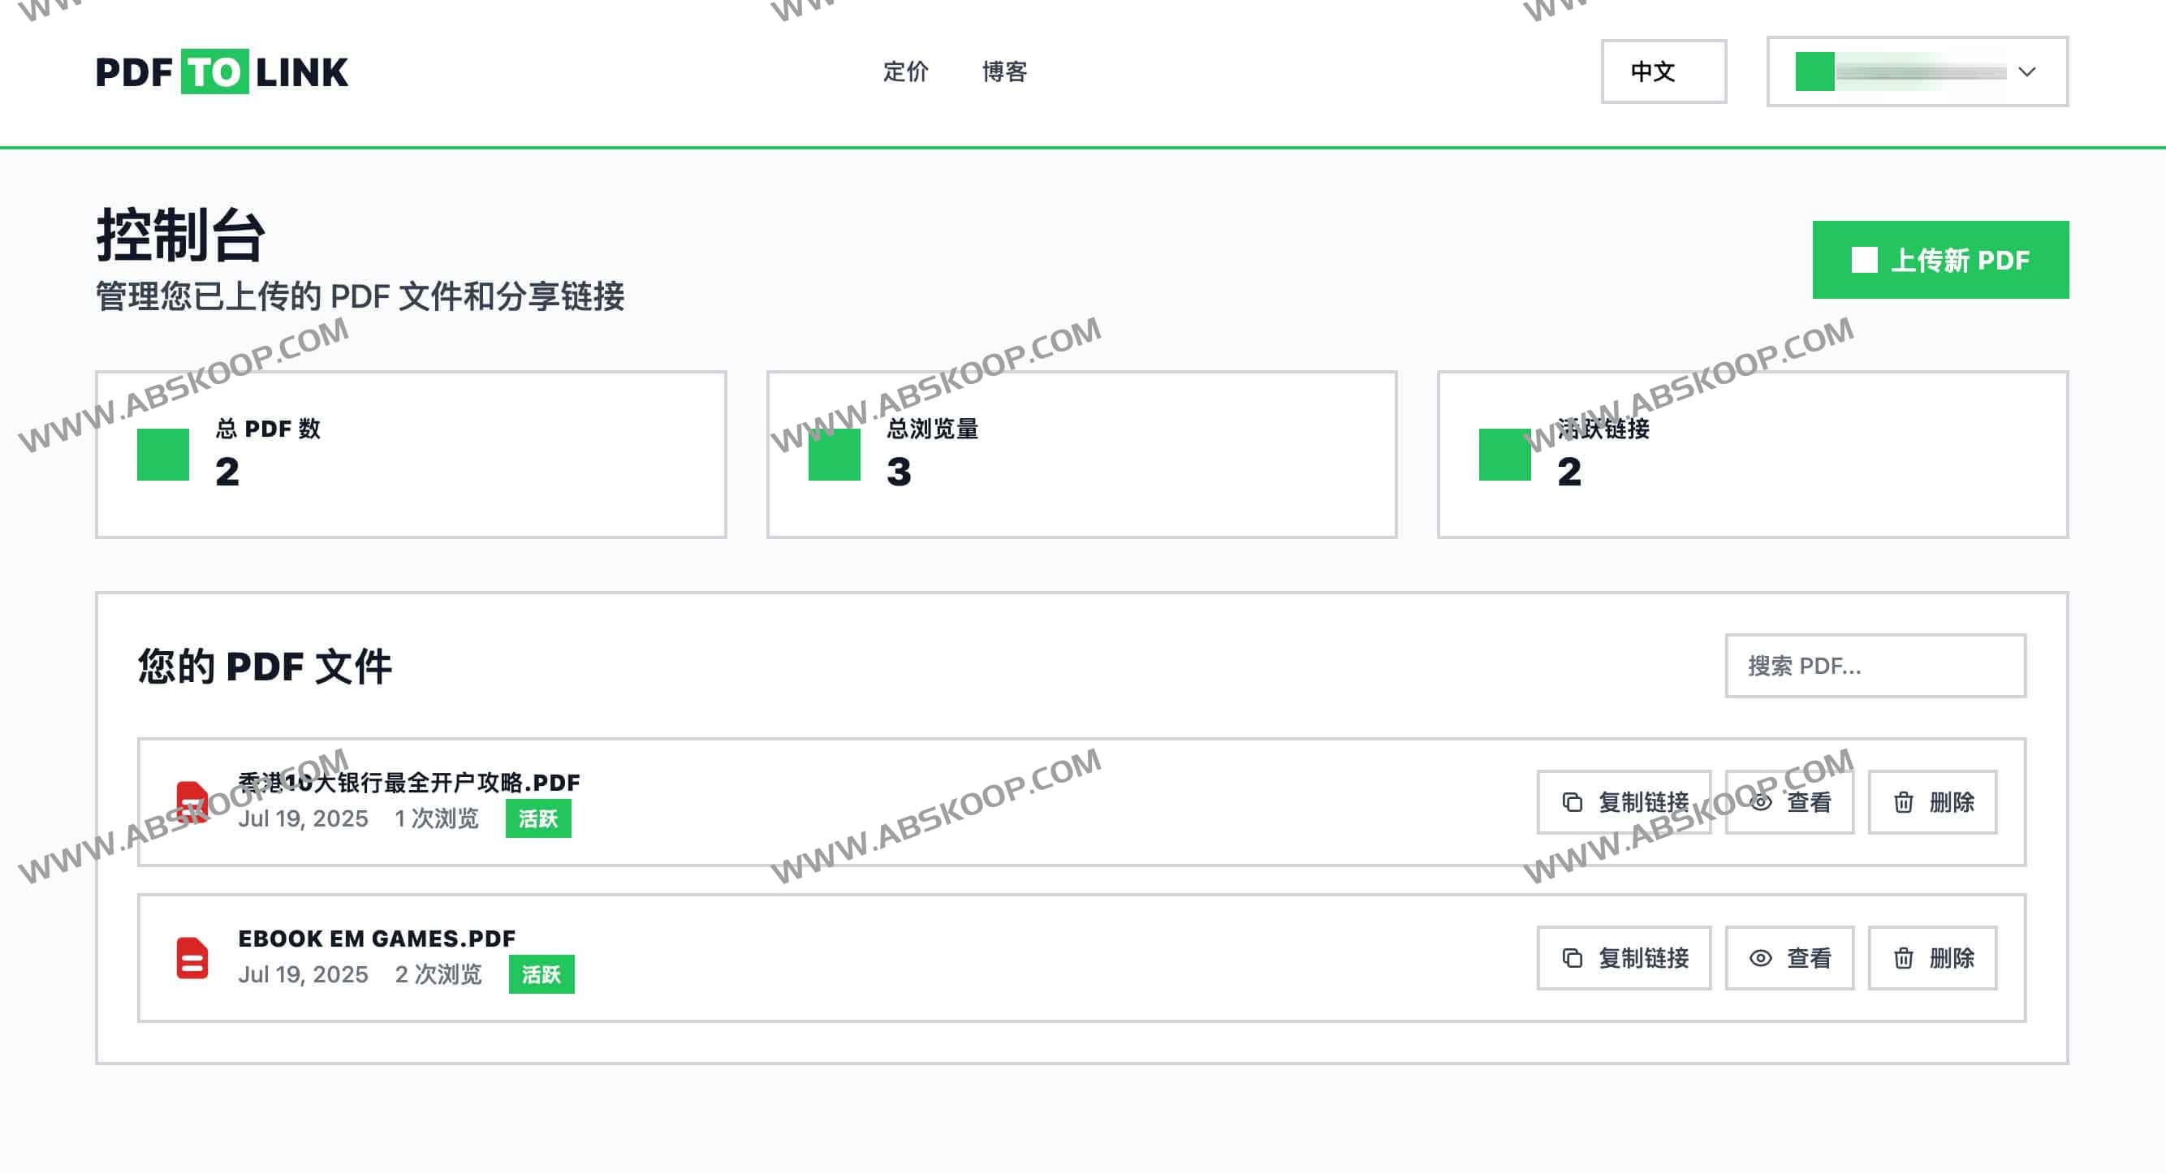
Task: Go to the 博客 blog page
Action: pyautogui.click(x=1004, y=71)
